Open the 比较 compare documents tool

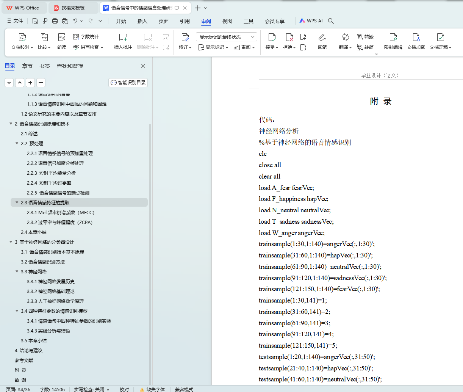[44, 42]
